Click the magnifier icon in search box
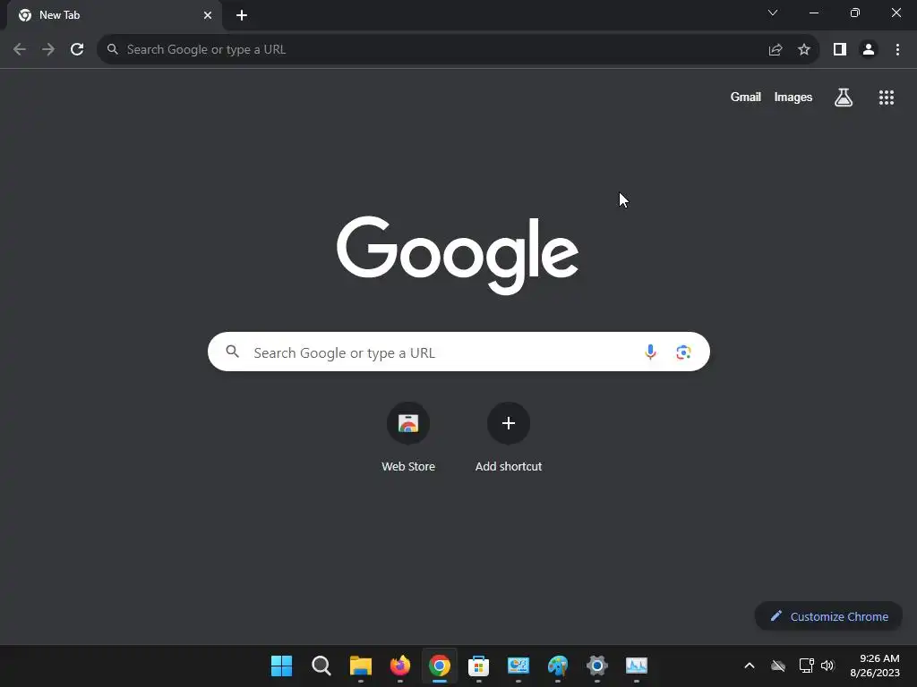 pos(233,352)
